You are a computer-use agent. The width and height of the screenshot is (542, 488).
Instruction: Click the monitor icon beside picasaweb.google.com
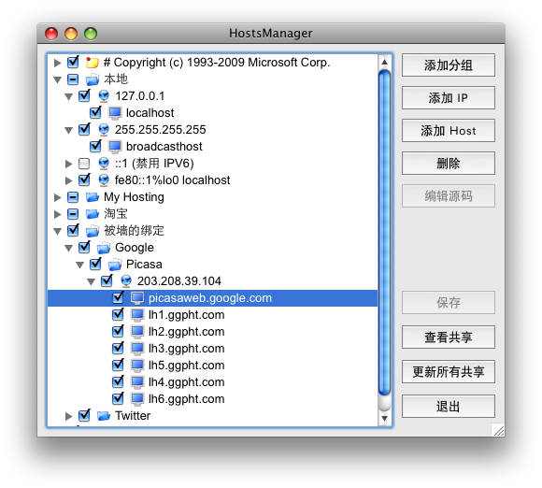pyautogui.click(x=137, y=298)
